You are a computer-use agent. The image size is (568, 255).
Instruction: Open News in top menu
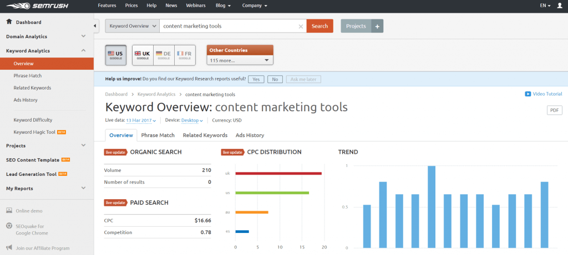(x=171, y=6)
